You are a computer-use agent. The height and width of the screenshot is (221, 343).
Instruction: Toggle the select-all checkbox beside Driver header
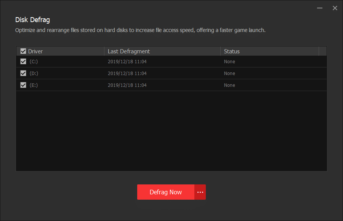tap(23, 51)
